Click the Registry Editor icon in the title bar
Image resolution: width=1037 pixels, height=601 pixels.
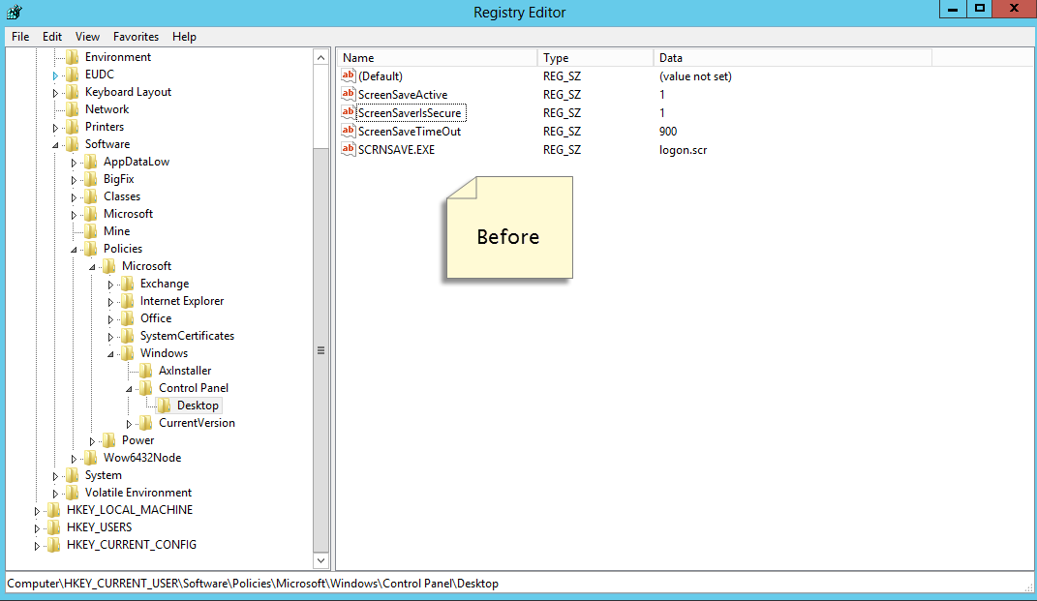(13, 10)
